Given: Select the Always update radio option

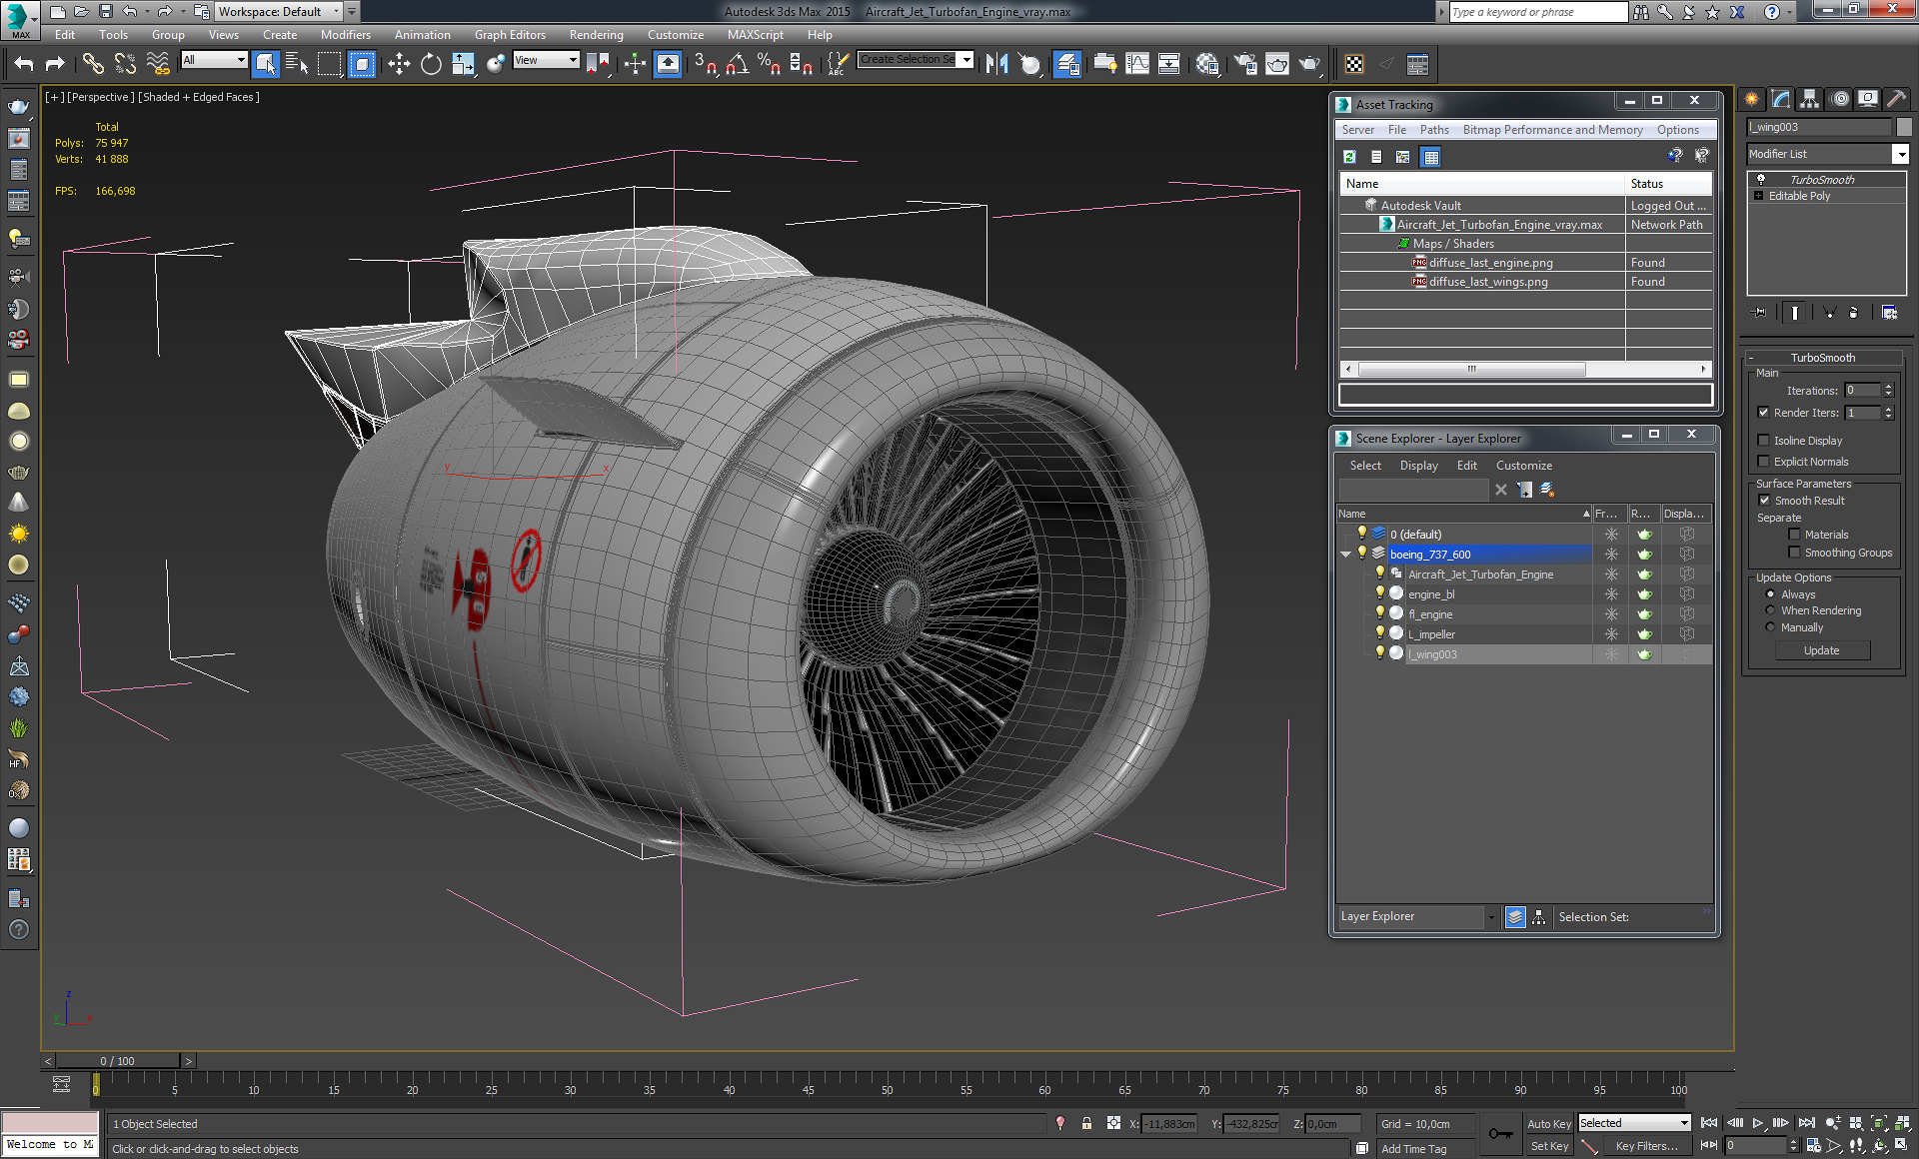Looking at the screenshot, I should tap(1770, 594).
